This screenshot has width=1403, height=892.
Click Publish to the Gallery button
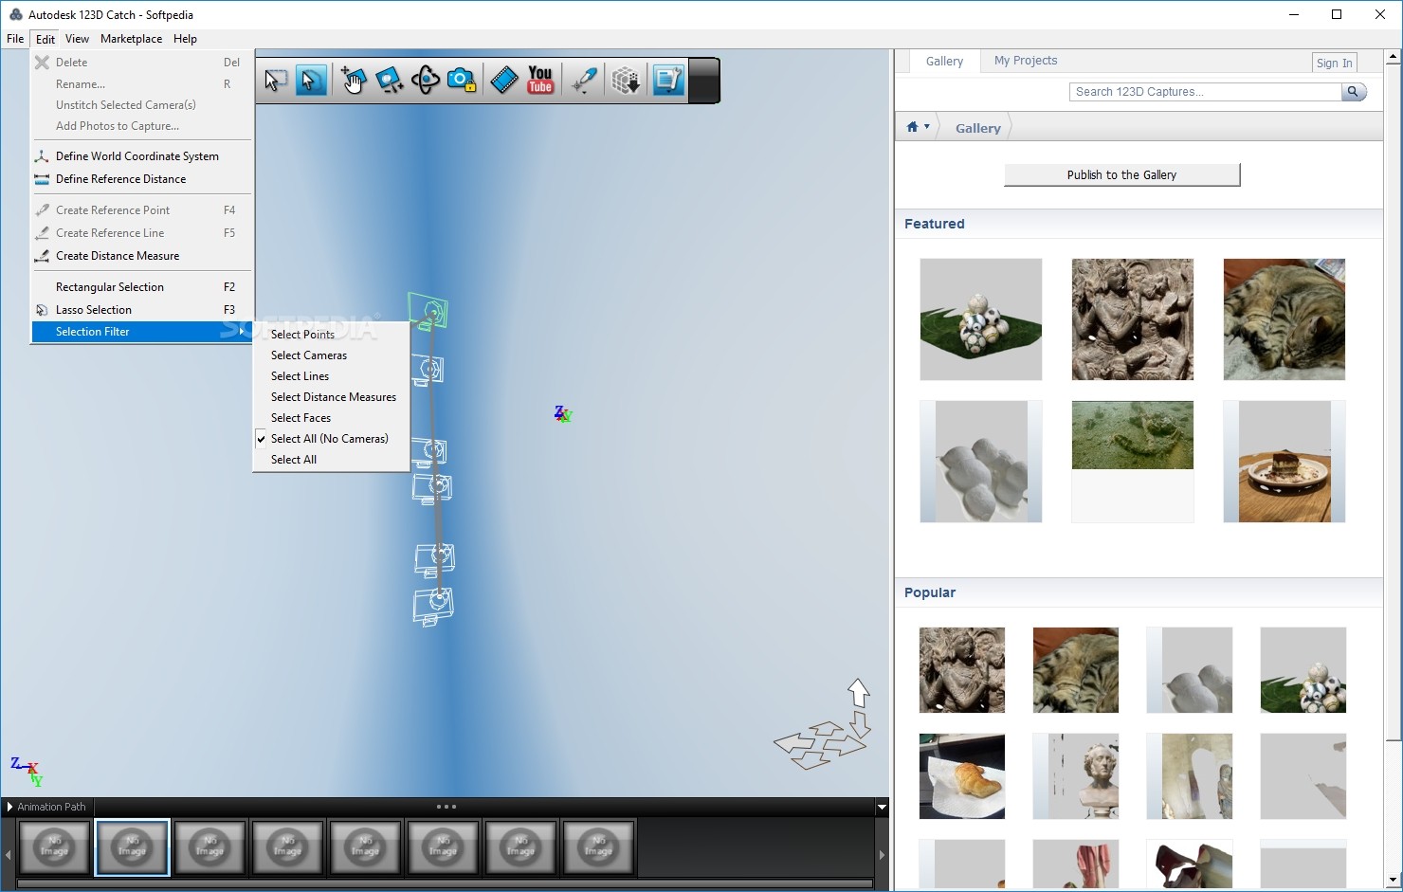pos(1121,175)
